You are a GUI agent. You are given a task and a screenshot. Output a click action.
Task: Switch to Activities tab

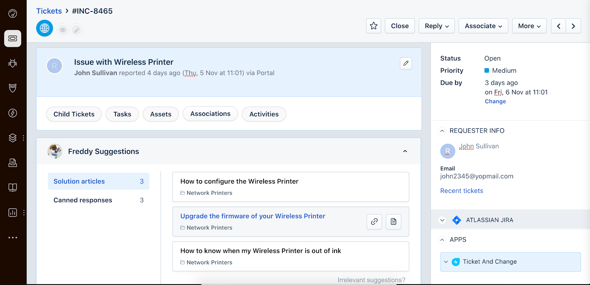point(264,114)
